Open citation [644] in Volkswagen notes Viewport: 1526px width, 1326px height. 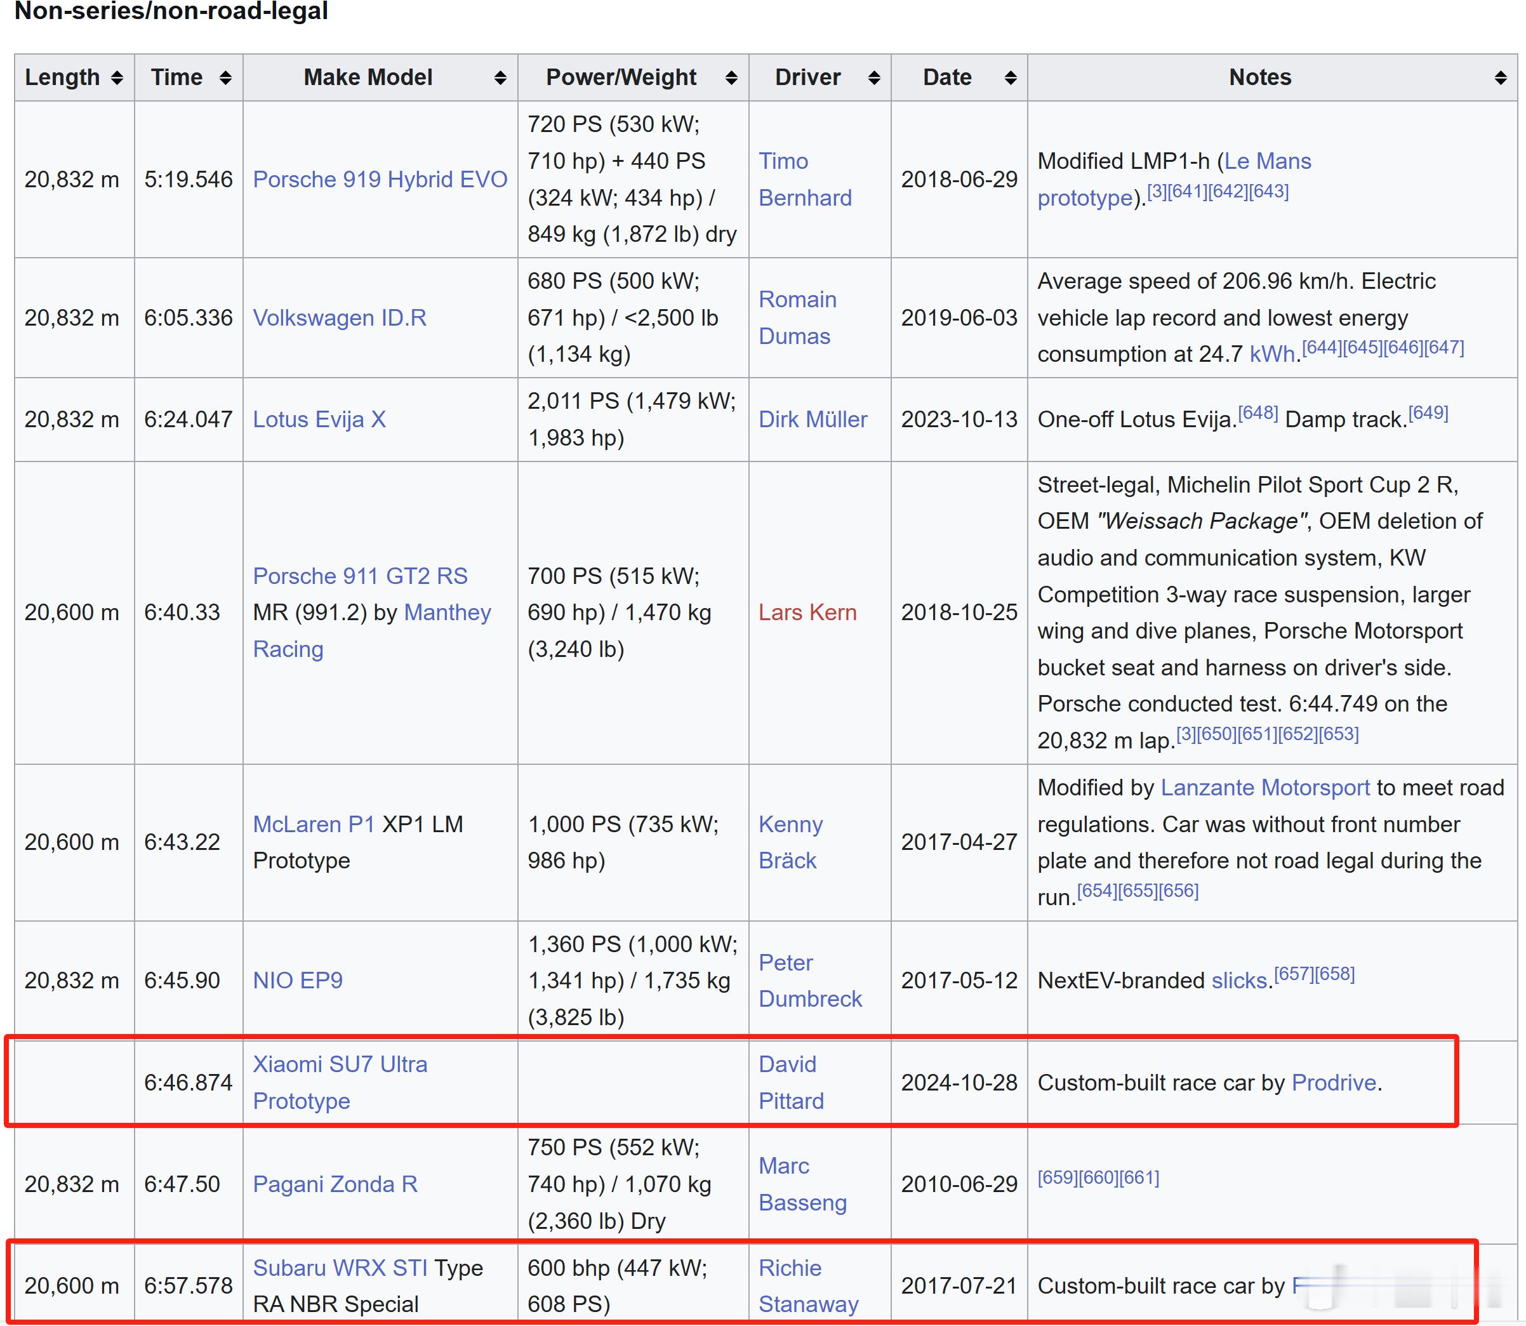[1322, 348]
